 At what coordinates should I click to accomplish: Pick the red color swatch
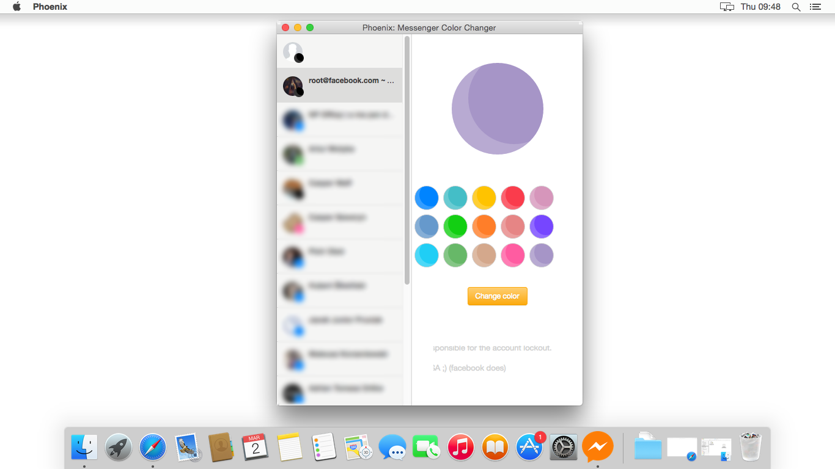tap(513, 198)
